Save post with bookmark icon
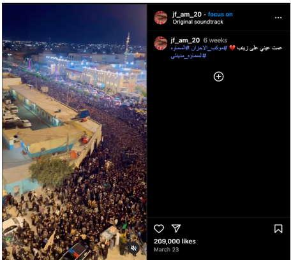The image size is (291, 260). click(278, 229)
